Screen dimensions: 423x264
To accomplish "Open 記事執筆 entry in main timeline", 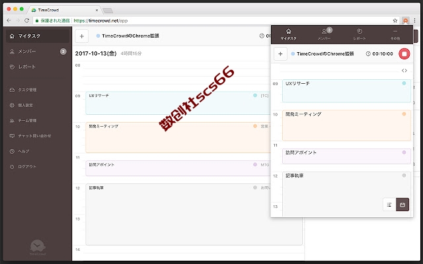I will point(194,214).
